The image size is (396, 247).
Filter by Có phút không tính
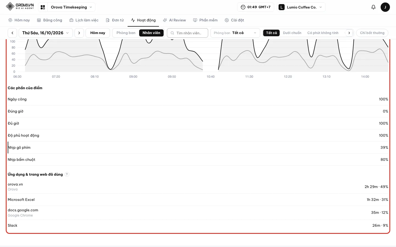[x=323, y=33]
